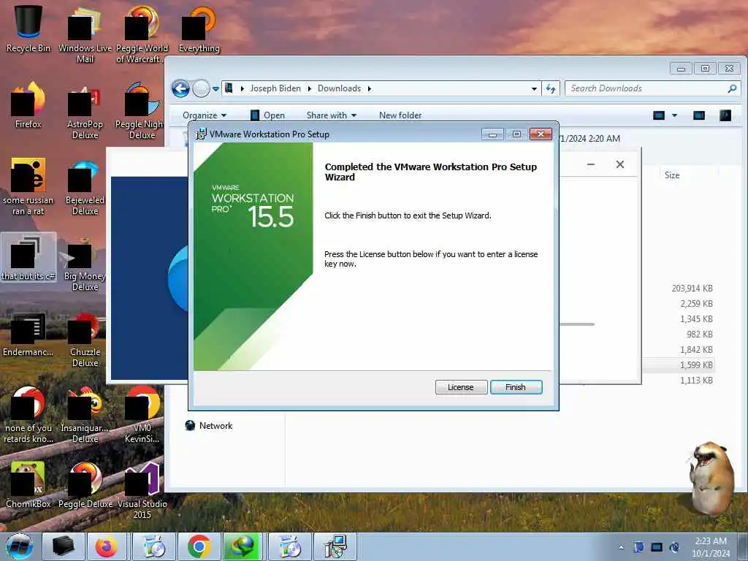Viewport: 748px width, 561px height.
Task: Select the file row sized 203,914 KB
Action: pos(692,288)
